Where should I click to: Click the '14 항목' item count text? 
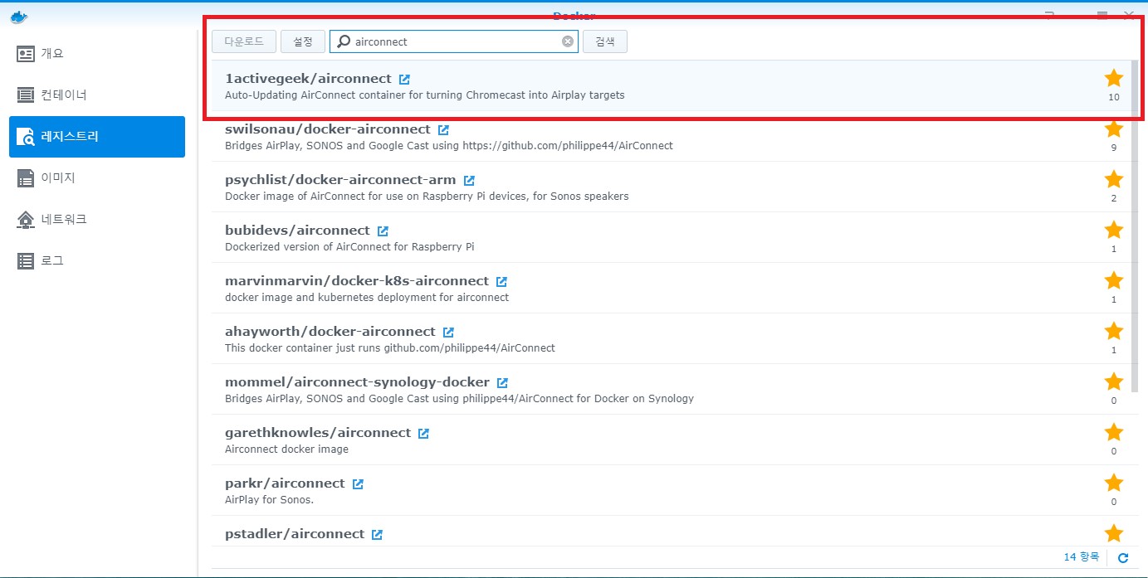1081,557
